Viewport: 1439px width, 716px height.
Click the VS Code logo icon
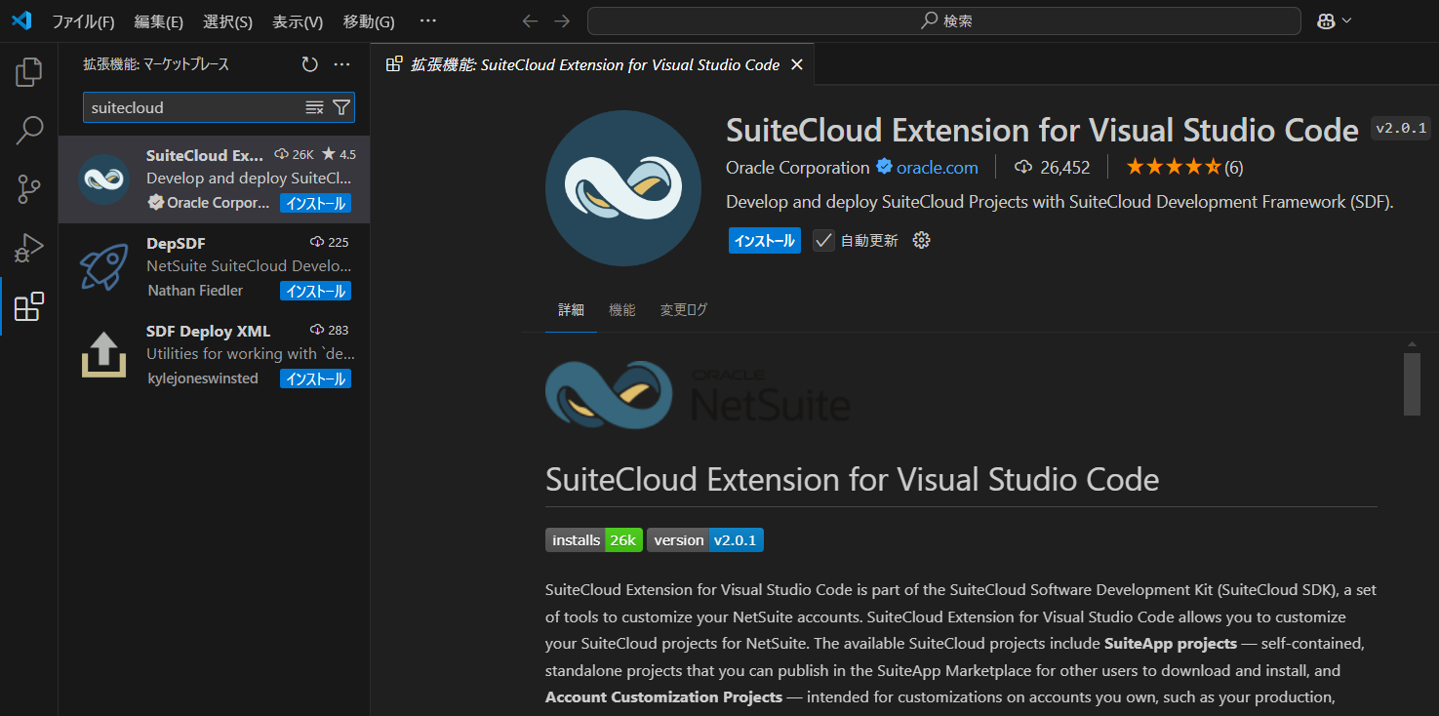pyautogui.click(x=21, y=20)
